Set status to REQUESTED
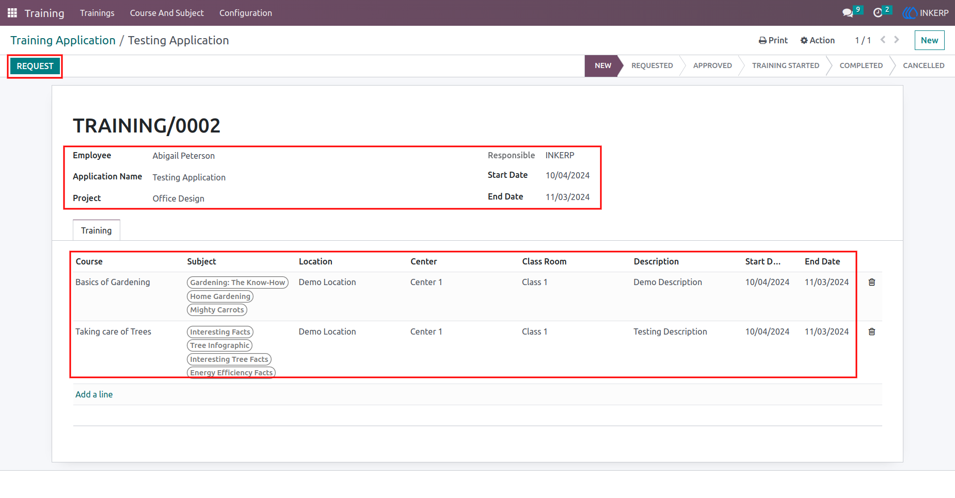The width and height of the screenshot is (955, 498). 652,65
